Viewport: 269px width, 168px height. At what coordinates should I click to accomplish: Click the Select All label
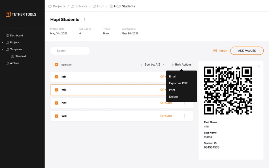click(67, 65)
